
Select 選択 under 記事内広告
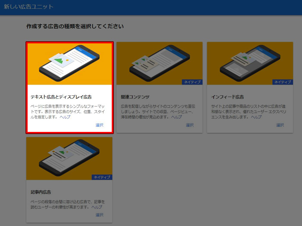(x=99, y=215)
